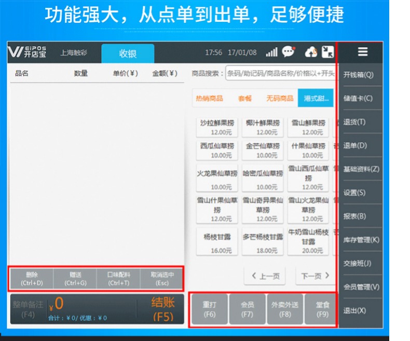Click the 合计 ¥0 / 优惠 ¥0 total
The image size is (410, 341).
pyautogui.click(x=77, y=318)
